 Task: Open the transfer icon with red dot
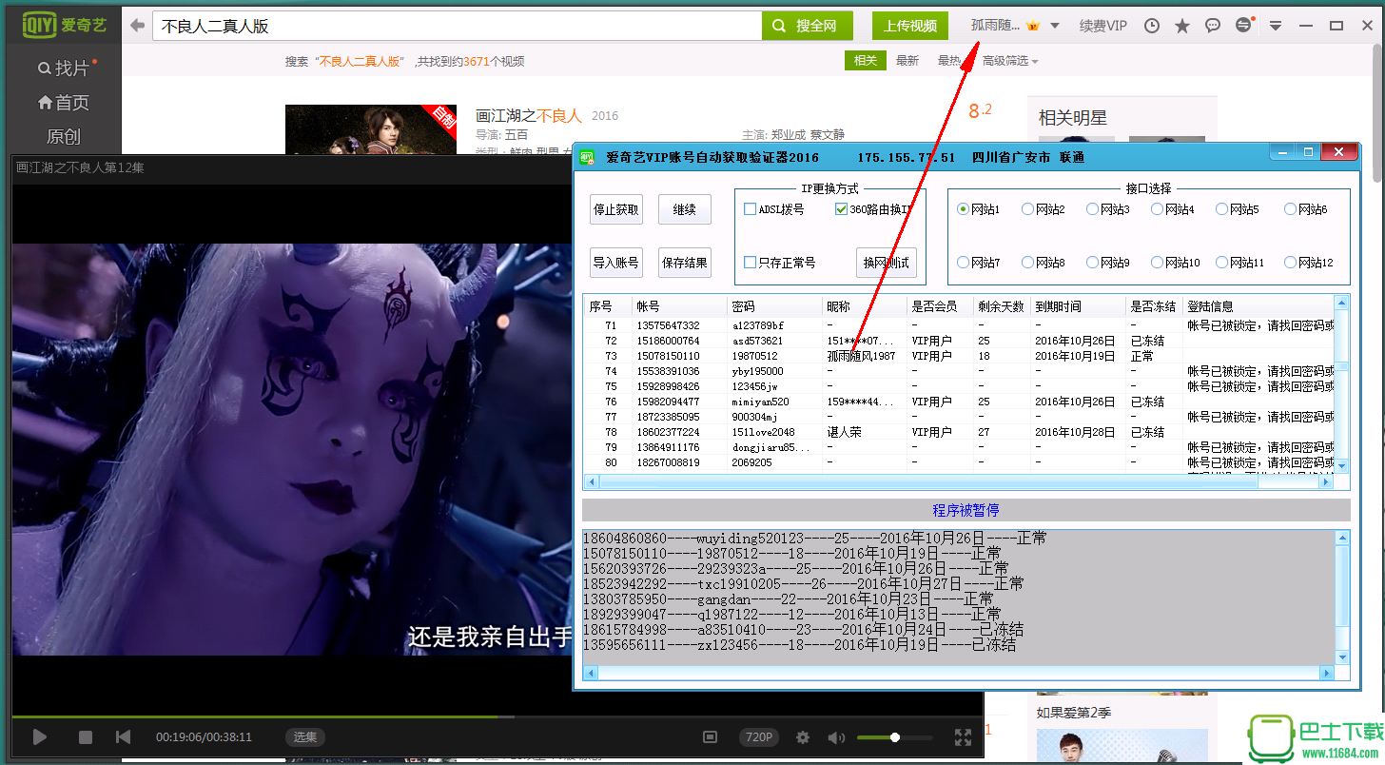[x=1244, y=26]
